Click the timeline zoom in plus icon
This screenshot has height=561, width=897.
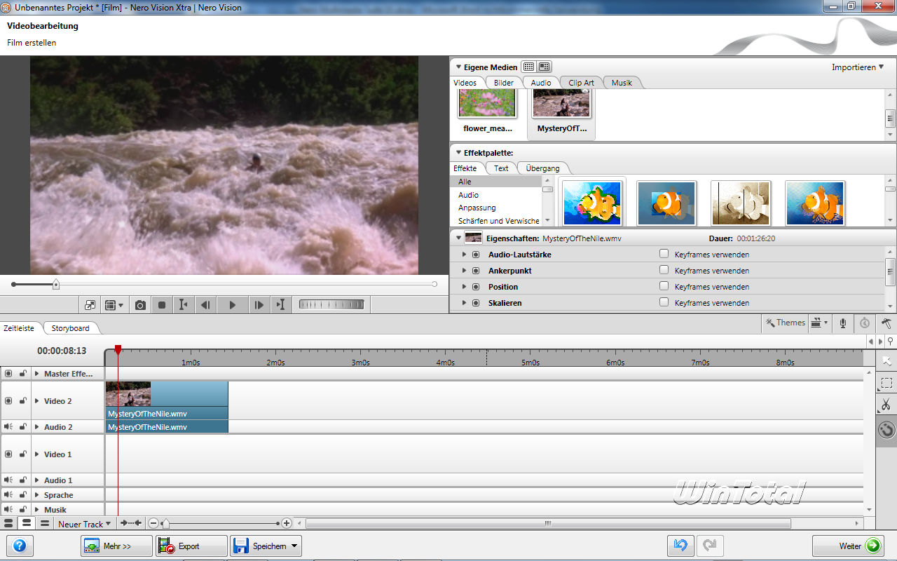point(287,523)
